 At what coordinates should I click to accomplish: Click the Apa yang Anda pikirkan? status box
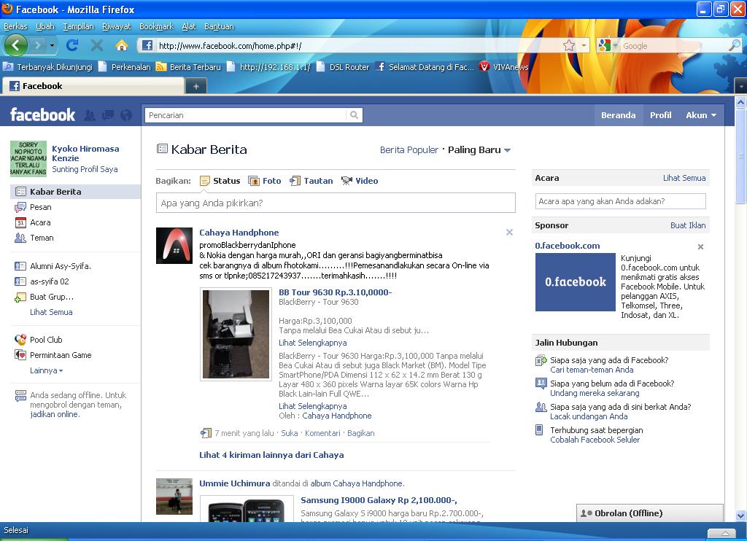tap(336, 203)
